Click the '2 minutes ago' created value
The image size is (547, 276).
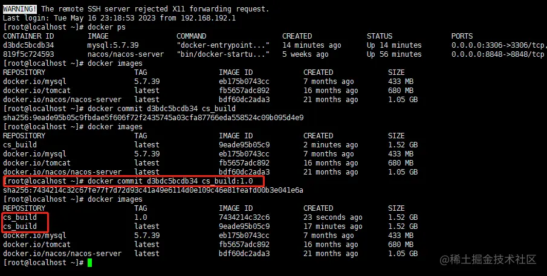click(331, 145)
